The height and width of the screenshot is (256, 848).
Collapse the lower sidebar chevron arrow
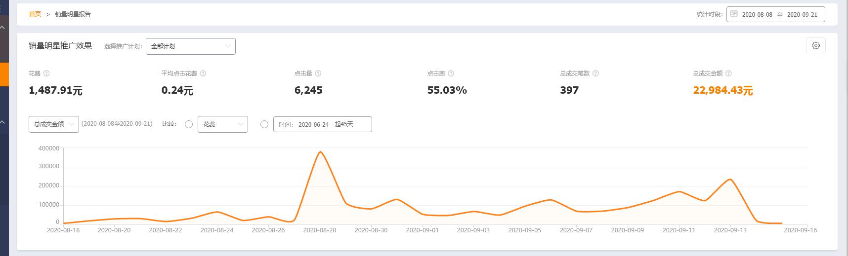coord(2,122)
